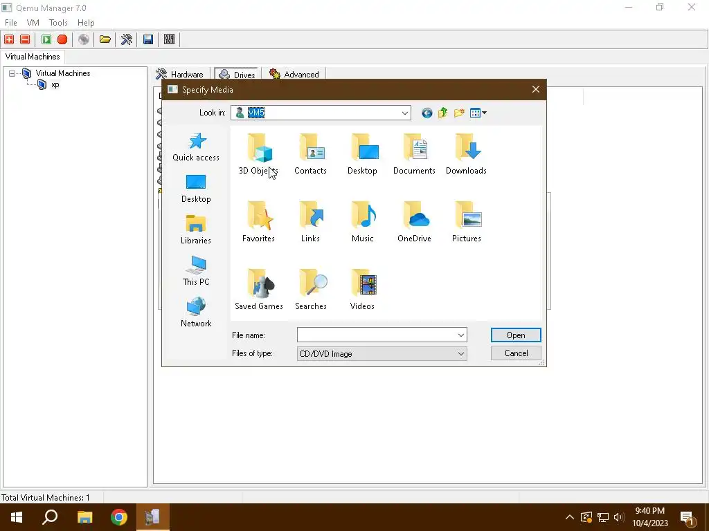Select This PC in the places sidebar
This screenshot has height=531, width=709.
(x=196, y=272)
